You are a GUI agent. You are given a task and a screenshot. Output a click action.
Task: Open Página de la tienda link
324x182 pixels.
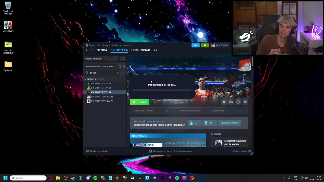tap(144, 111)
